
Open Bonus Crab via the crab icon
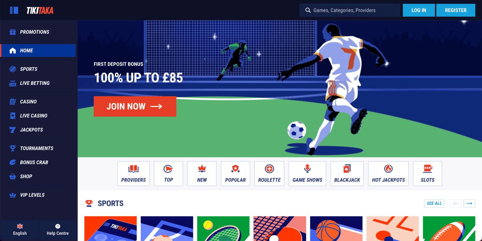tap(13, 162)
